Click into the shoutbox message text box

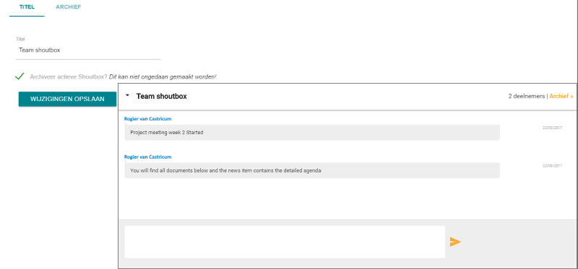pos(285,242)
